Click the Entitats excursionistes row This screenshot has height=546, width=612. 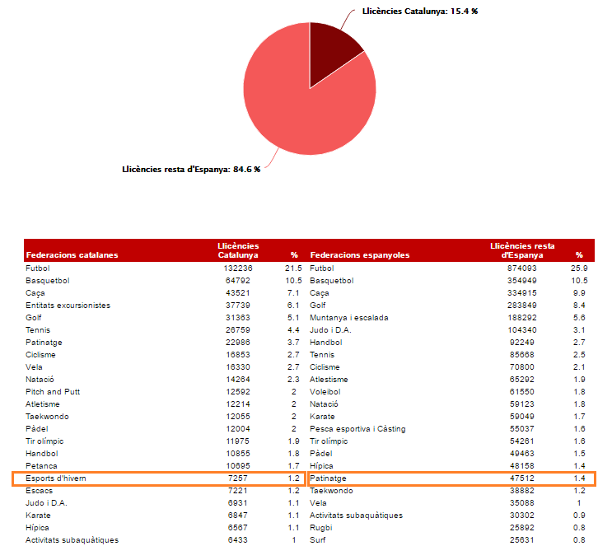point(68,306)
